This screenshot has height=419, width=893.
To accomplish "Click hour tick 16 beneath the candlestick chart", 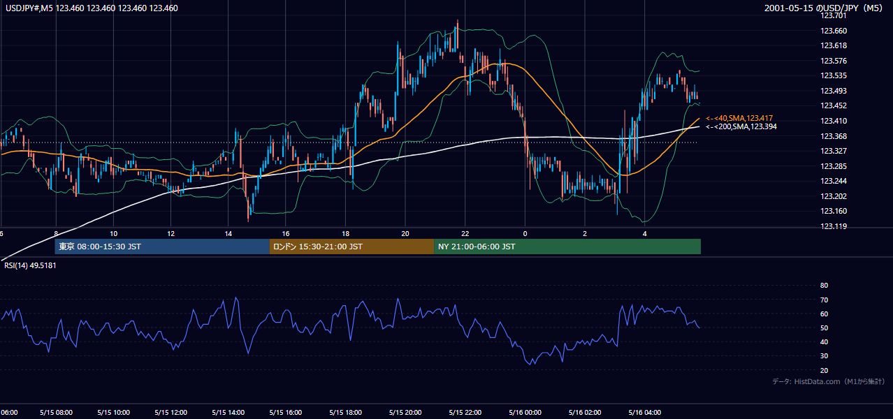I will pos(286,233).
